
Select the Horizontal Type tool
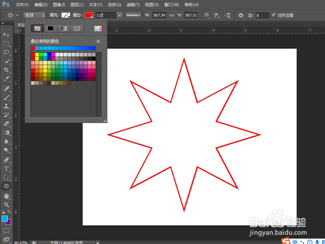[x=6, y=169]
